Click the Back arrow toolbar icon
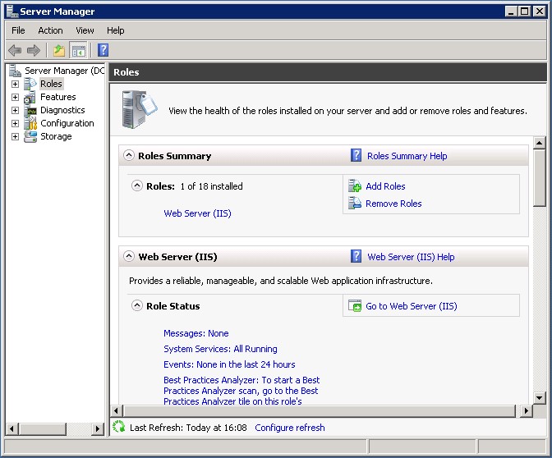The height and width of the screenshot is (458, 552). click(x=15, y=51)
